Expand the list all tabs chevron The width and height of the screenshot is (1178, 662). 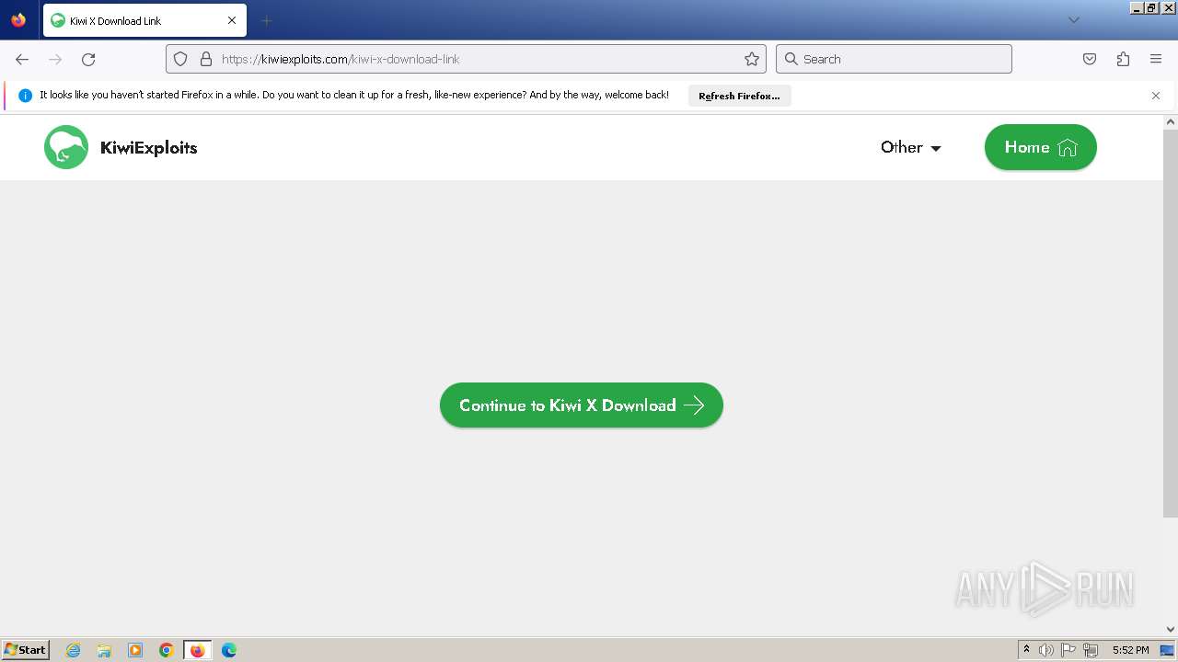click(1073, 20)
